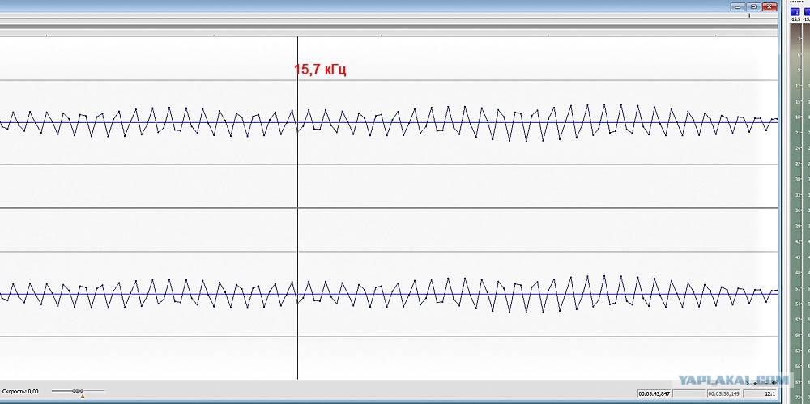This screenshot has width=810, height=404.
Task: Click the cursor position field 00:05:45,847
Action: click(x=654, y=393)
